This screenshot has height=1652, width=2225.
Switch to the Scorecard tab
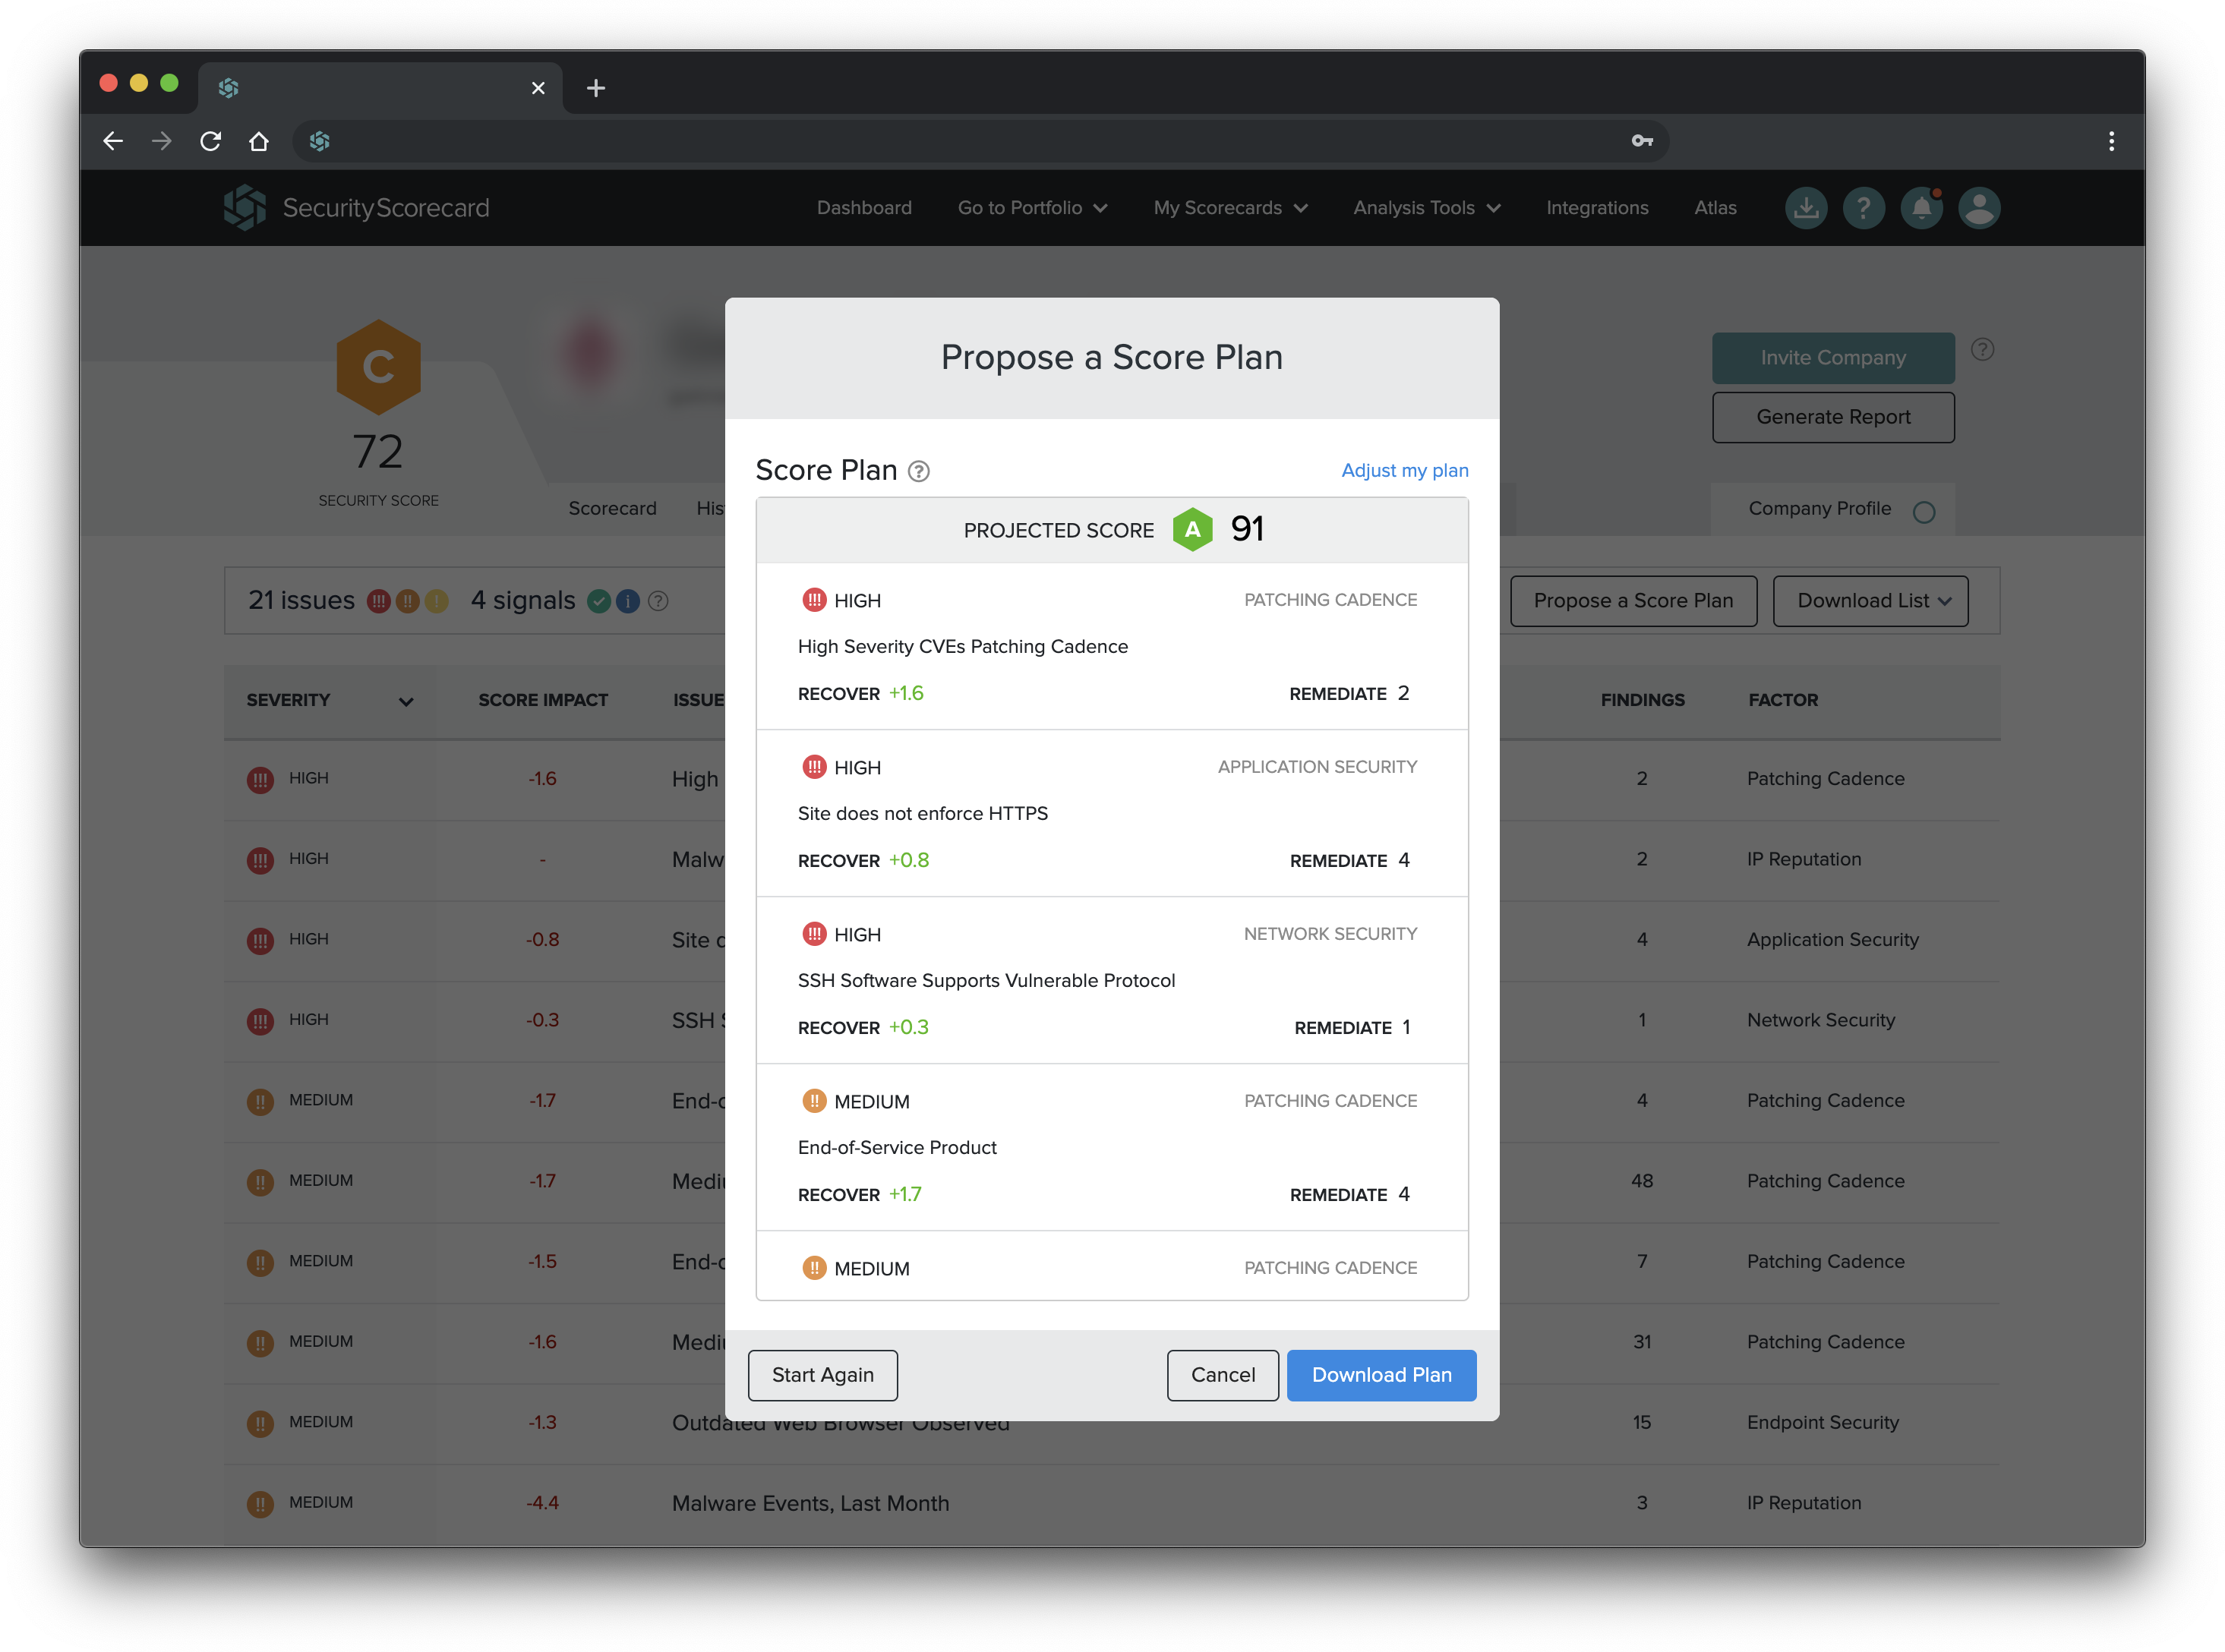[x=612, y=508]
